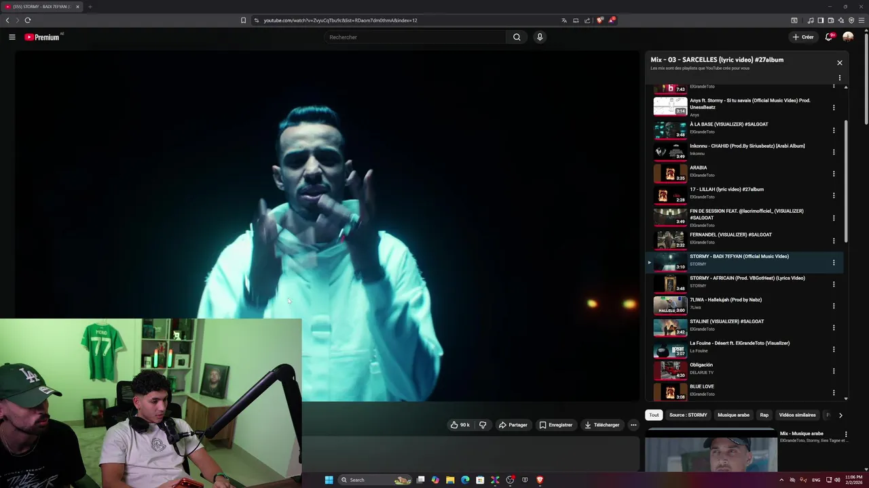Open Microsoft Edge from the taskbar

click(x=465, y=480)
